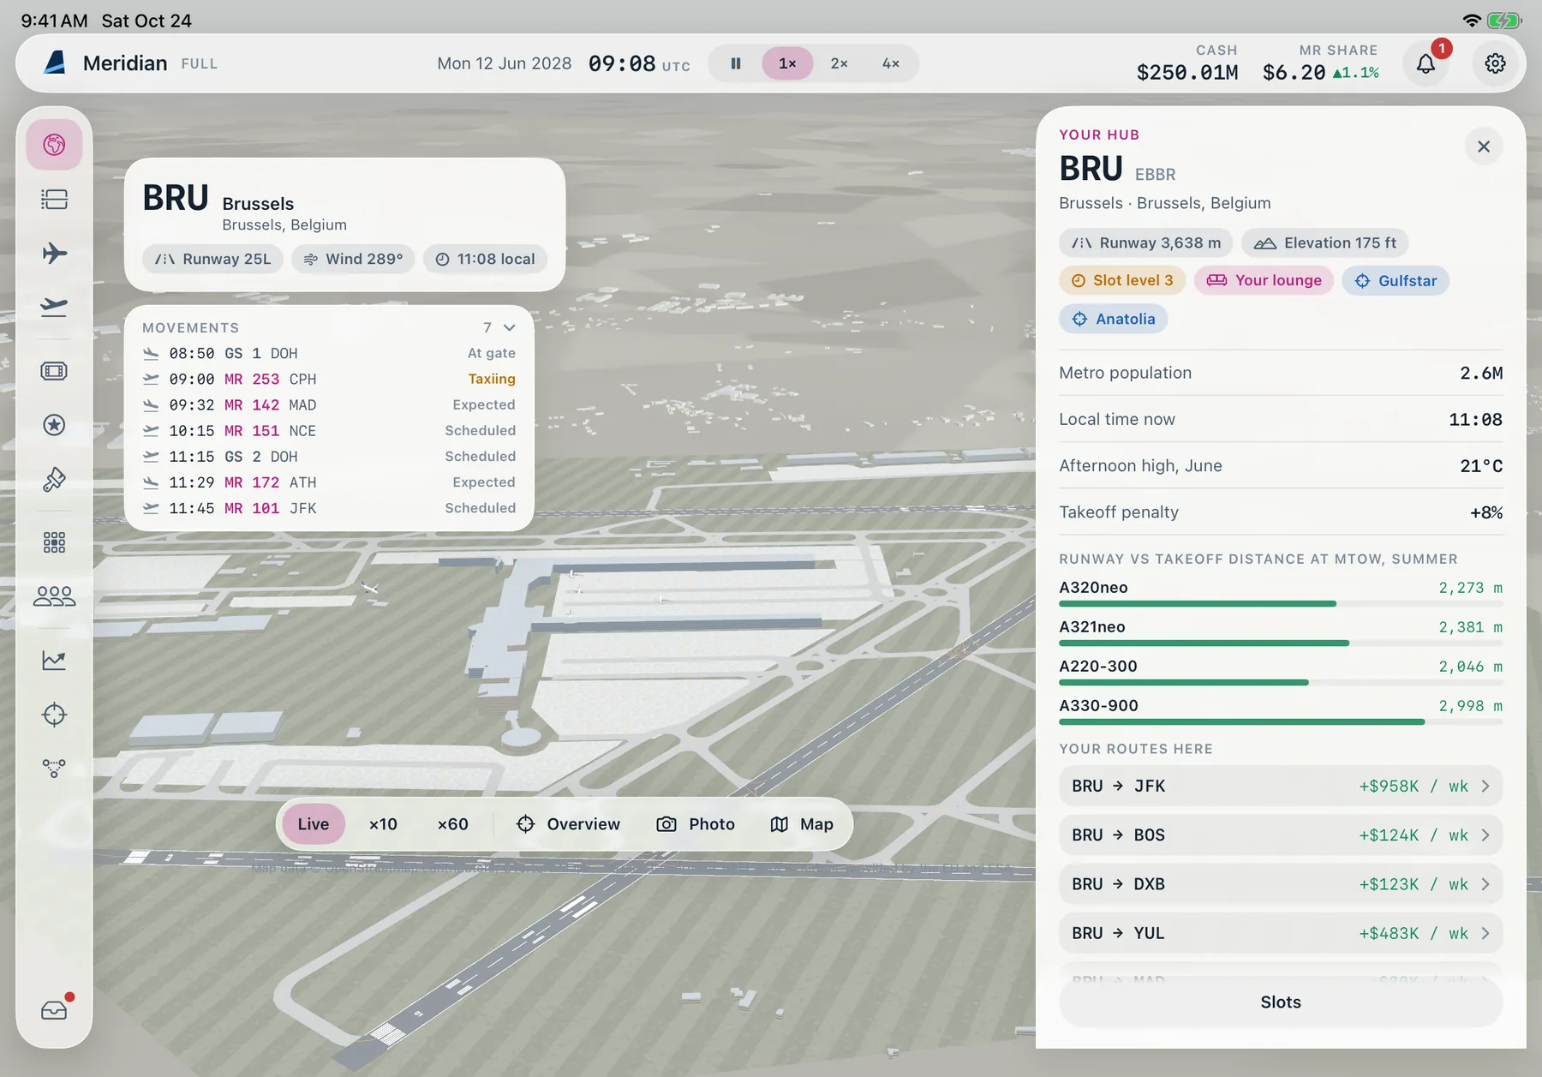Click the Meridian airline logo
Viewport: 1542px width, 1077px height.
tap(55, 63)
